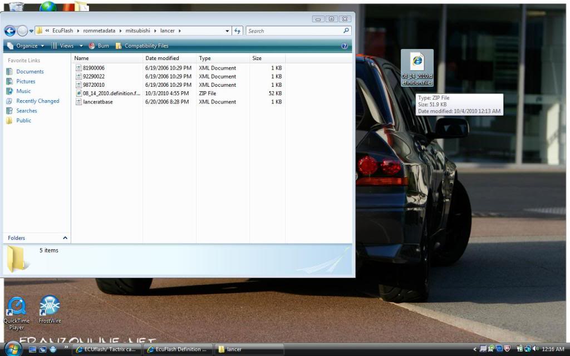Open the recent pages dropdown arrow
This screenshot has height=356, width=570.
click(31, 31)
